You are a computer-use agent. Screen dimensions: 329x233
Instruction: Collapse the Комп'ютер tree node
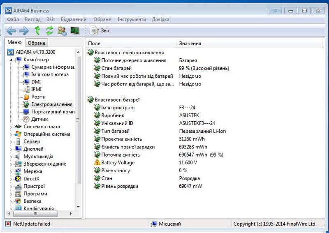pos(11,60)
